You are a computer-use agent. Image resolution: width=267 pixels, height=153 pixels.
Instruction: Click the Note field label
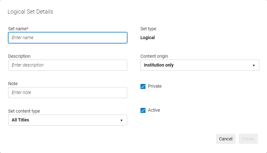point(13,84)
